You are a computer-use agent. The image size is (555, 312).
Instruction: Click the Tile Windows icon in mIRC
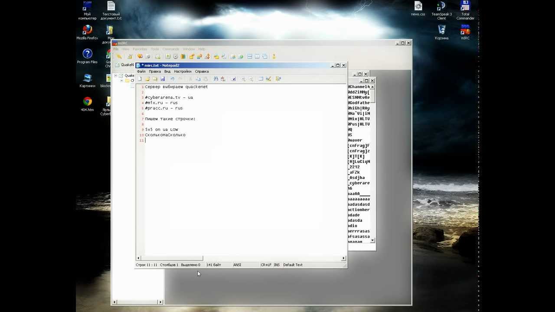pyautogui.click(x=249, y=56)
